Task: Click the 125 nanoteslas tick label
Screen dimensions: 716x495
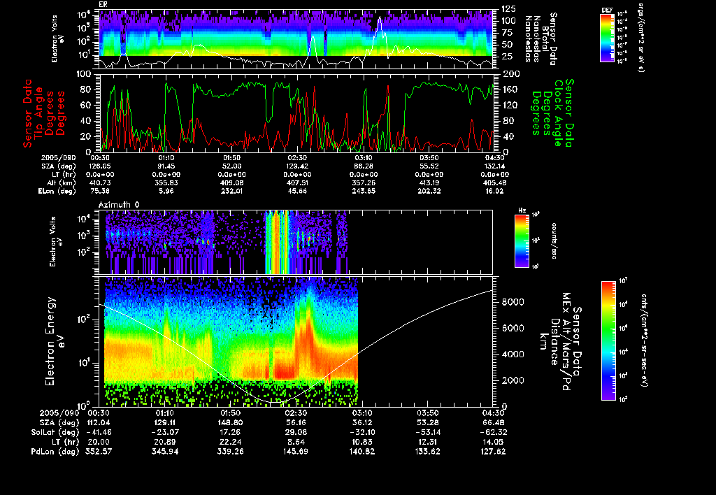Action: [x=509, y=9]
